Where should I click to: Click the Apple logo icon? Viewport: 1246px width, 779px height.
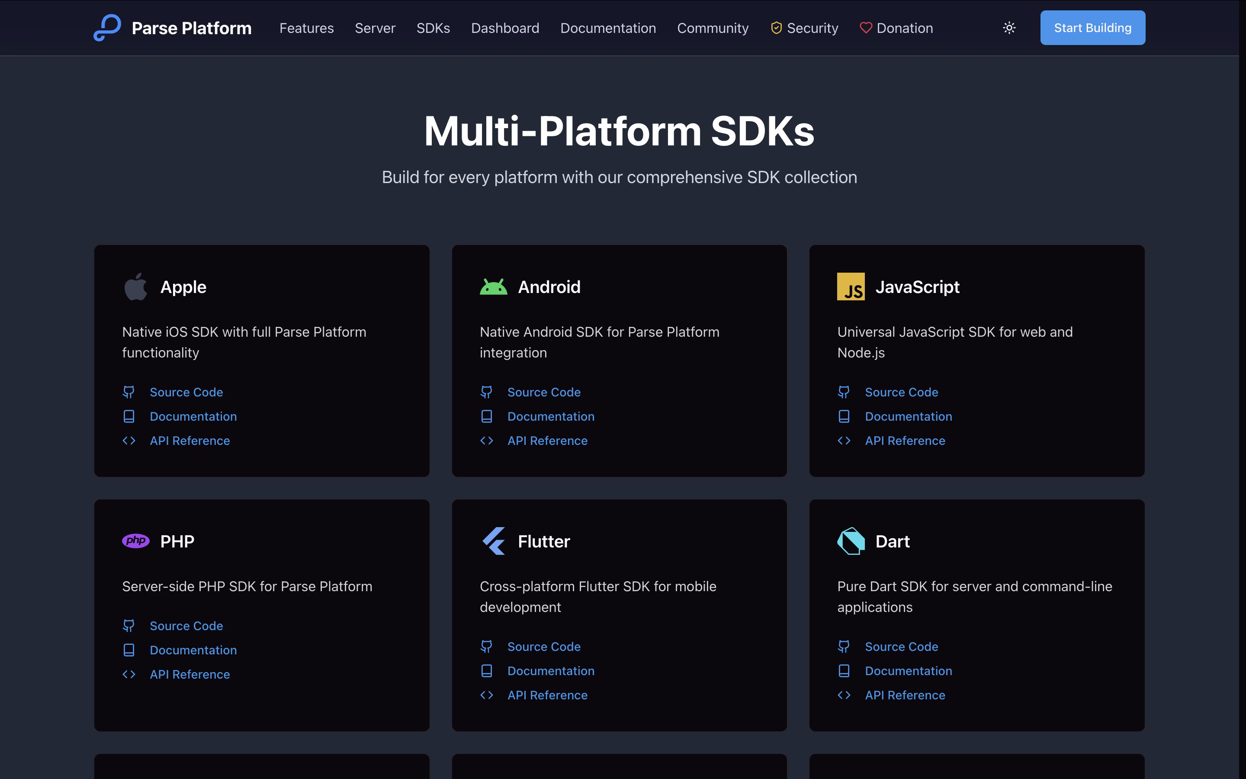[x=135, y=287]
